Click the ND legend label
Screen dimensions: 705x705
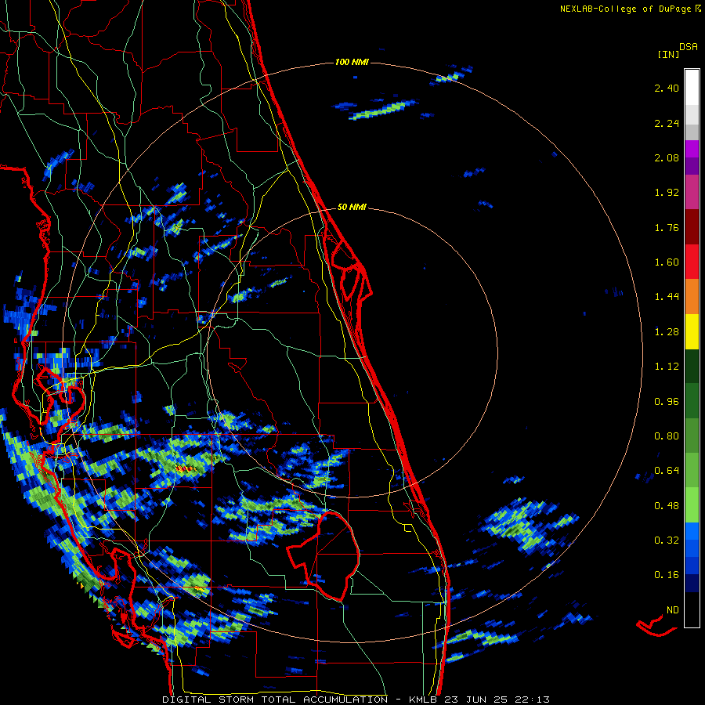[x=672, y=610]
